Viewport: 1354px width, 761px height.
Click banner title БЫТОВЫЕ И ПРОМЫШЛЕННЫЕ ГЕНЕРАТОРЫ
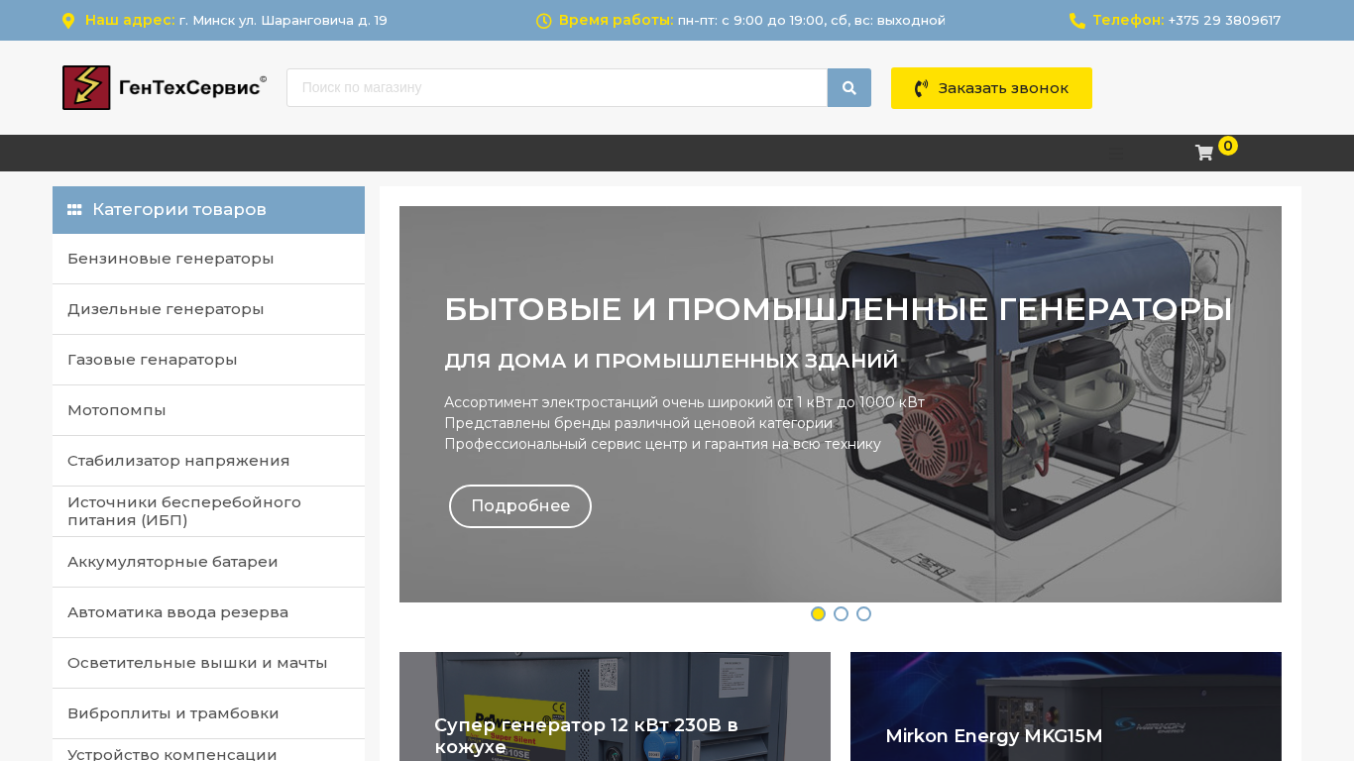point(839,310)
